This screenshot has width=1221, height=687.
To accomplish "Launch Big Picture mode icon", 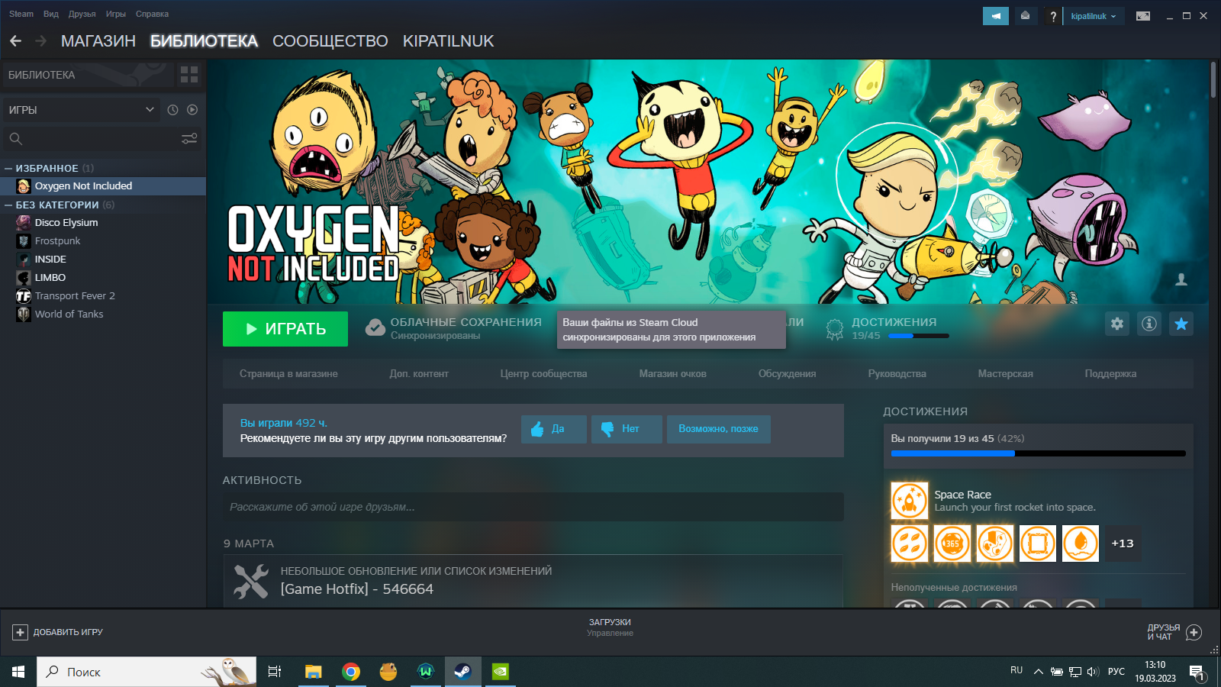I will tap(1143, 16).
